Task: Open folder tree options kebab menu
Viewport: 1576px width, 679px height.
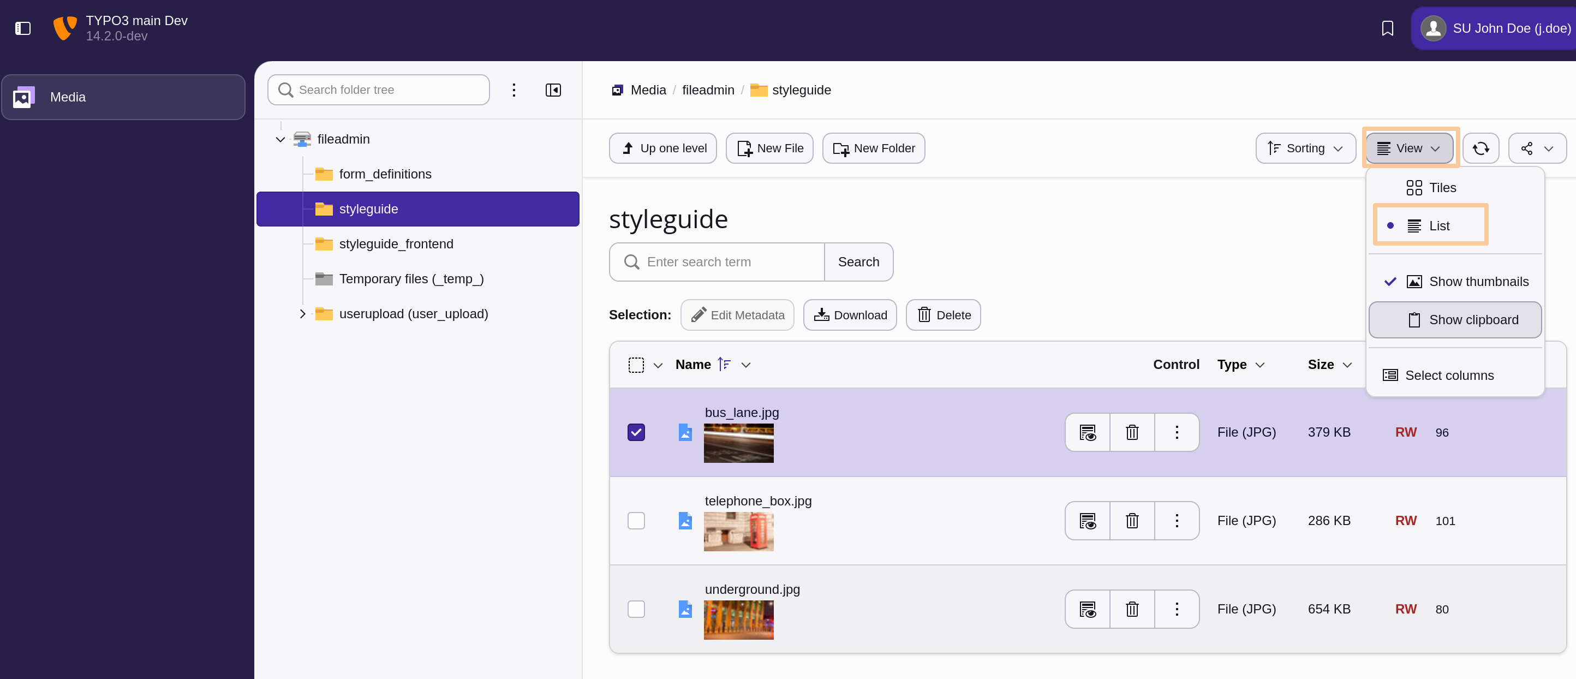Action: [x=514, y=90]
